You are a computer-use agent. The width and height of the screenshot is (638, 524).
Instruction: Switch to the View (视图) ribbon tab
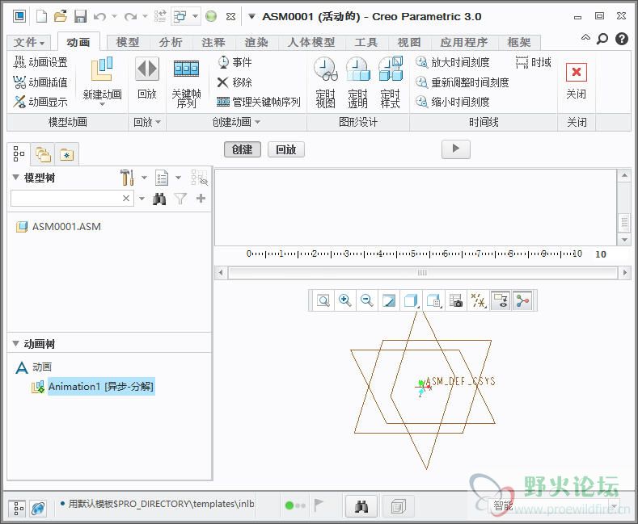(409, 42)
